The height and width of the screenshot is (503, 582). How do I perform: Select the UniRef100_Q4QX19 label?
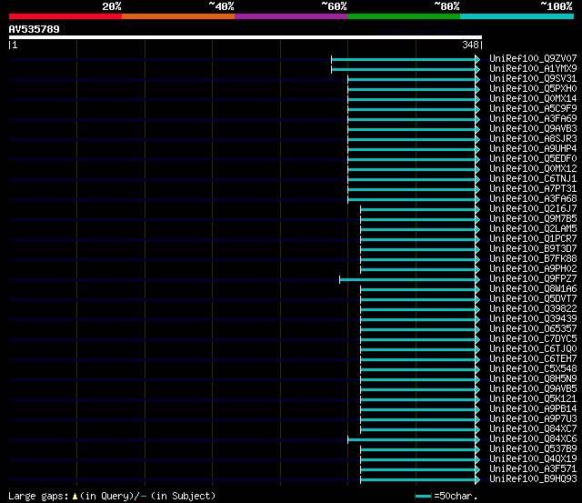pyautogui.click(x=533, y=459)
